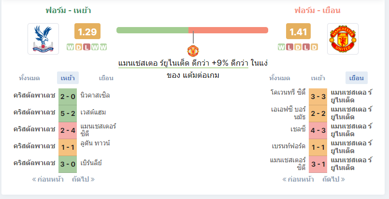Open the 4 - 3 Chelsea result
This screenshot has height=199, width=389.
click(x=318, y=130)
